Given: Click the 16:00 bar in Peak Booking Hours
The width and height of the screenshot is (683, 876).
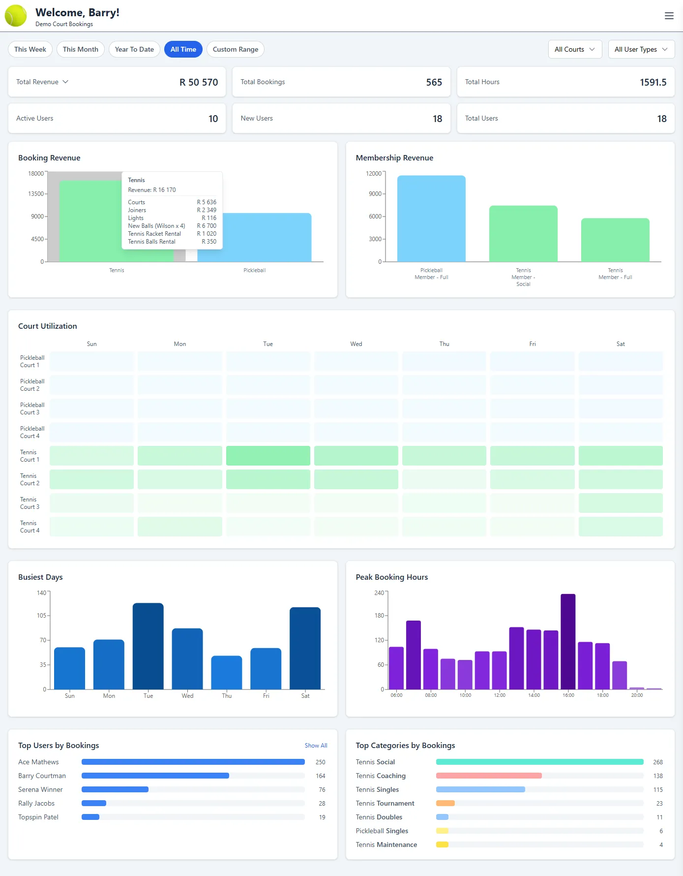Looking at the screenshot, I should (568, 642).
